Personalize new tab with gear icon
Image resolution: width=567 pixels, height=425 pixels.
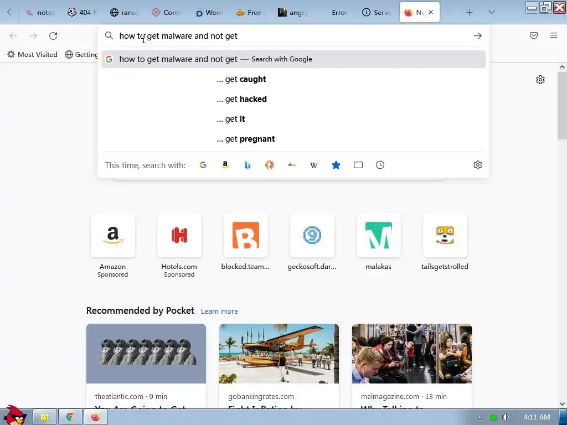click(540, 80)
